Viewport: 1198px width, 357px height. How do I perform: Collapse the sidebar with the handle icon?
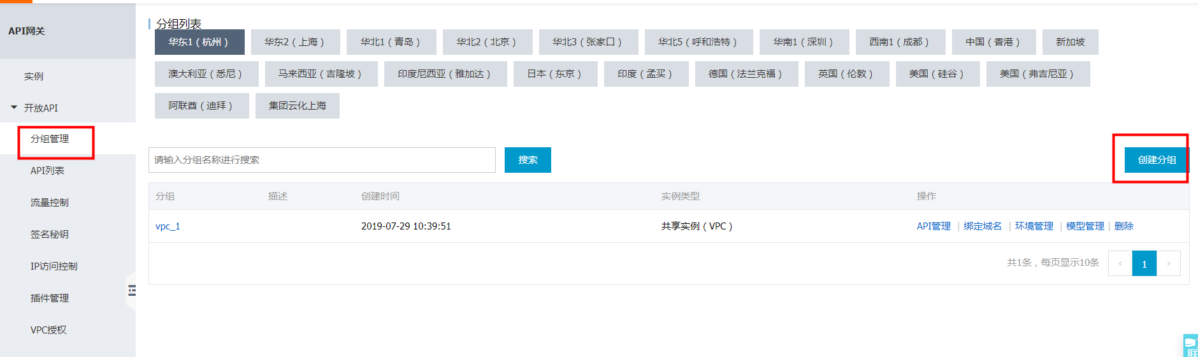tap(132, 291)
